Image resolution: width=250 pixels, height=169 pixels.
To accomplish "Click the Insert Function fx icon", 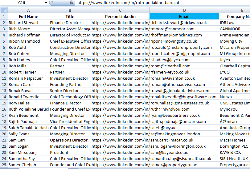I will (x=71, y=2).
